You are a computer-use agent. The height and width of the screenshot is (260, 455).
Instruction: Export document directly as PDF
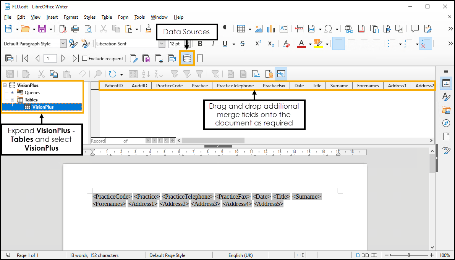[62, 29]
